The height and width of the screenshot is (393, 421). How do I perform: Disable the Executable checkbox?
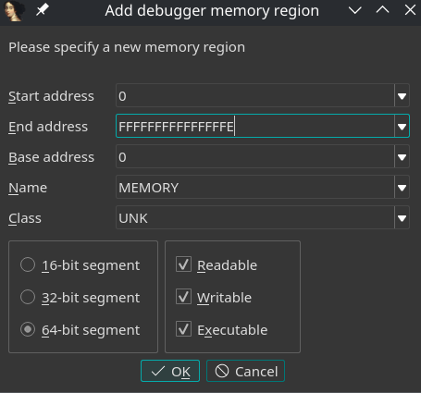pyautogui.click(x=183, y=329)
